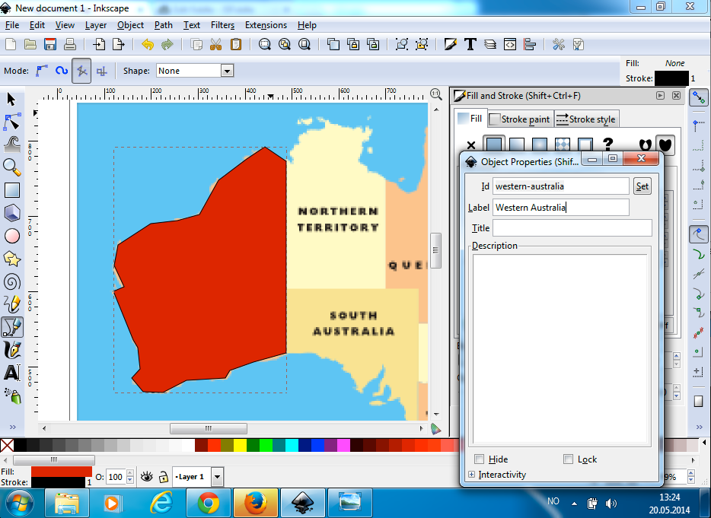Select the Star tool
The height and width of the screenshot is (518, 711).
(x=11, y=259)
